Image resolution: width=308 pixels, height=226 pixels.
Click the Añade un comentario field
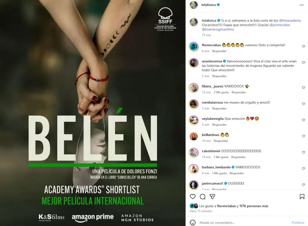click(243, 222)
